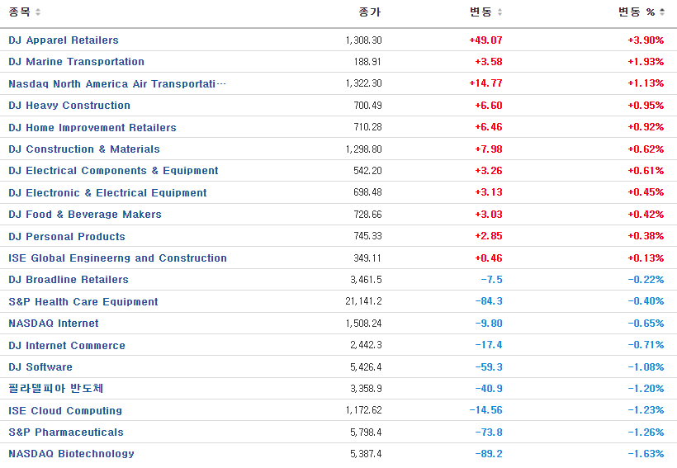Screen dimensions: 677x468
Task: Select change value -14.56
Action: [x=485, y=409]
